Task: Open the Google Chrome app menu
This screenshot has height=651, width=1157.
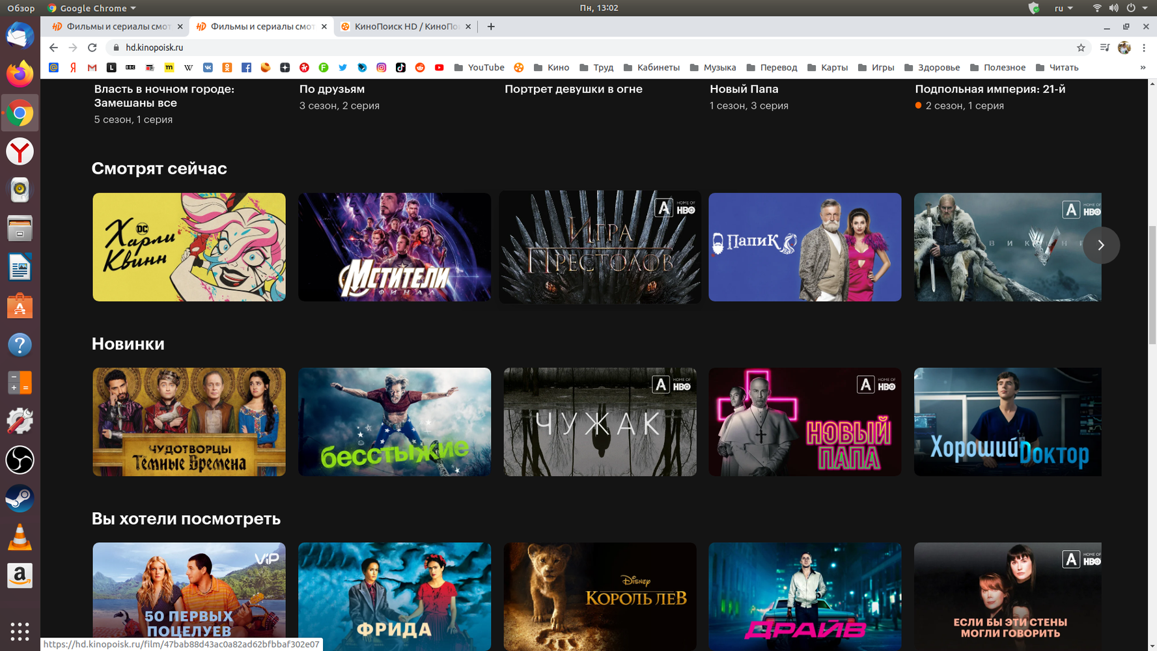Action: (92, 8)
